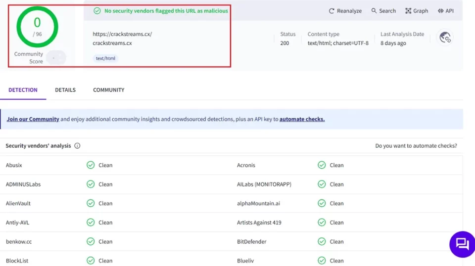
Task: Click the Acronis vendor name
Action: click(246, 165)
